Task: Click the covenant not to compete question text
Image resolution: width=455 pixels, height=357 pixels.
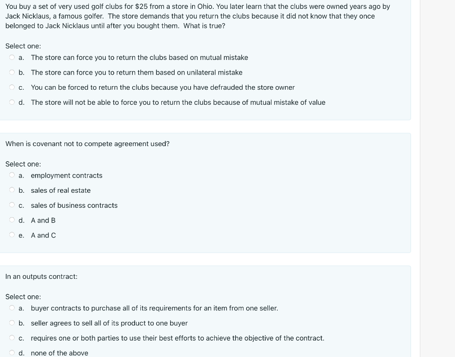Action: (88, 144)
